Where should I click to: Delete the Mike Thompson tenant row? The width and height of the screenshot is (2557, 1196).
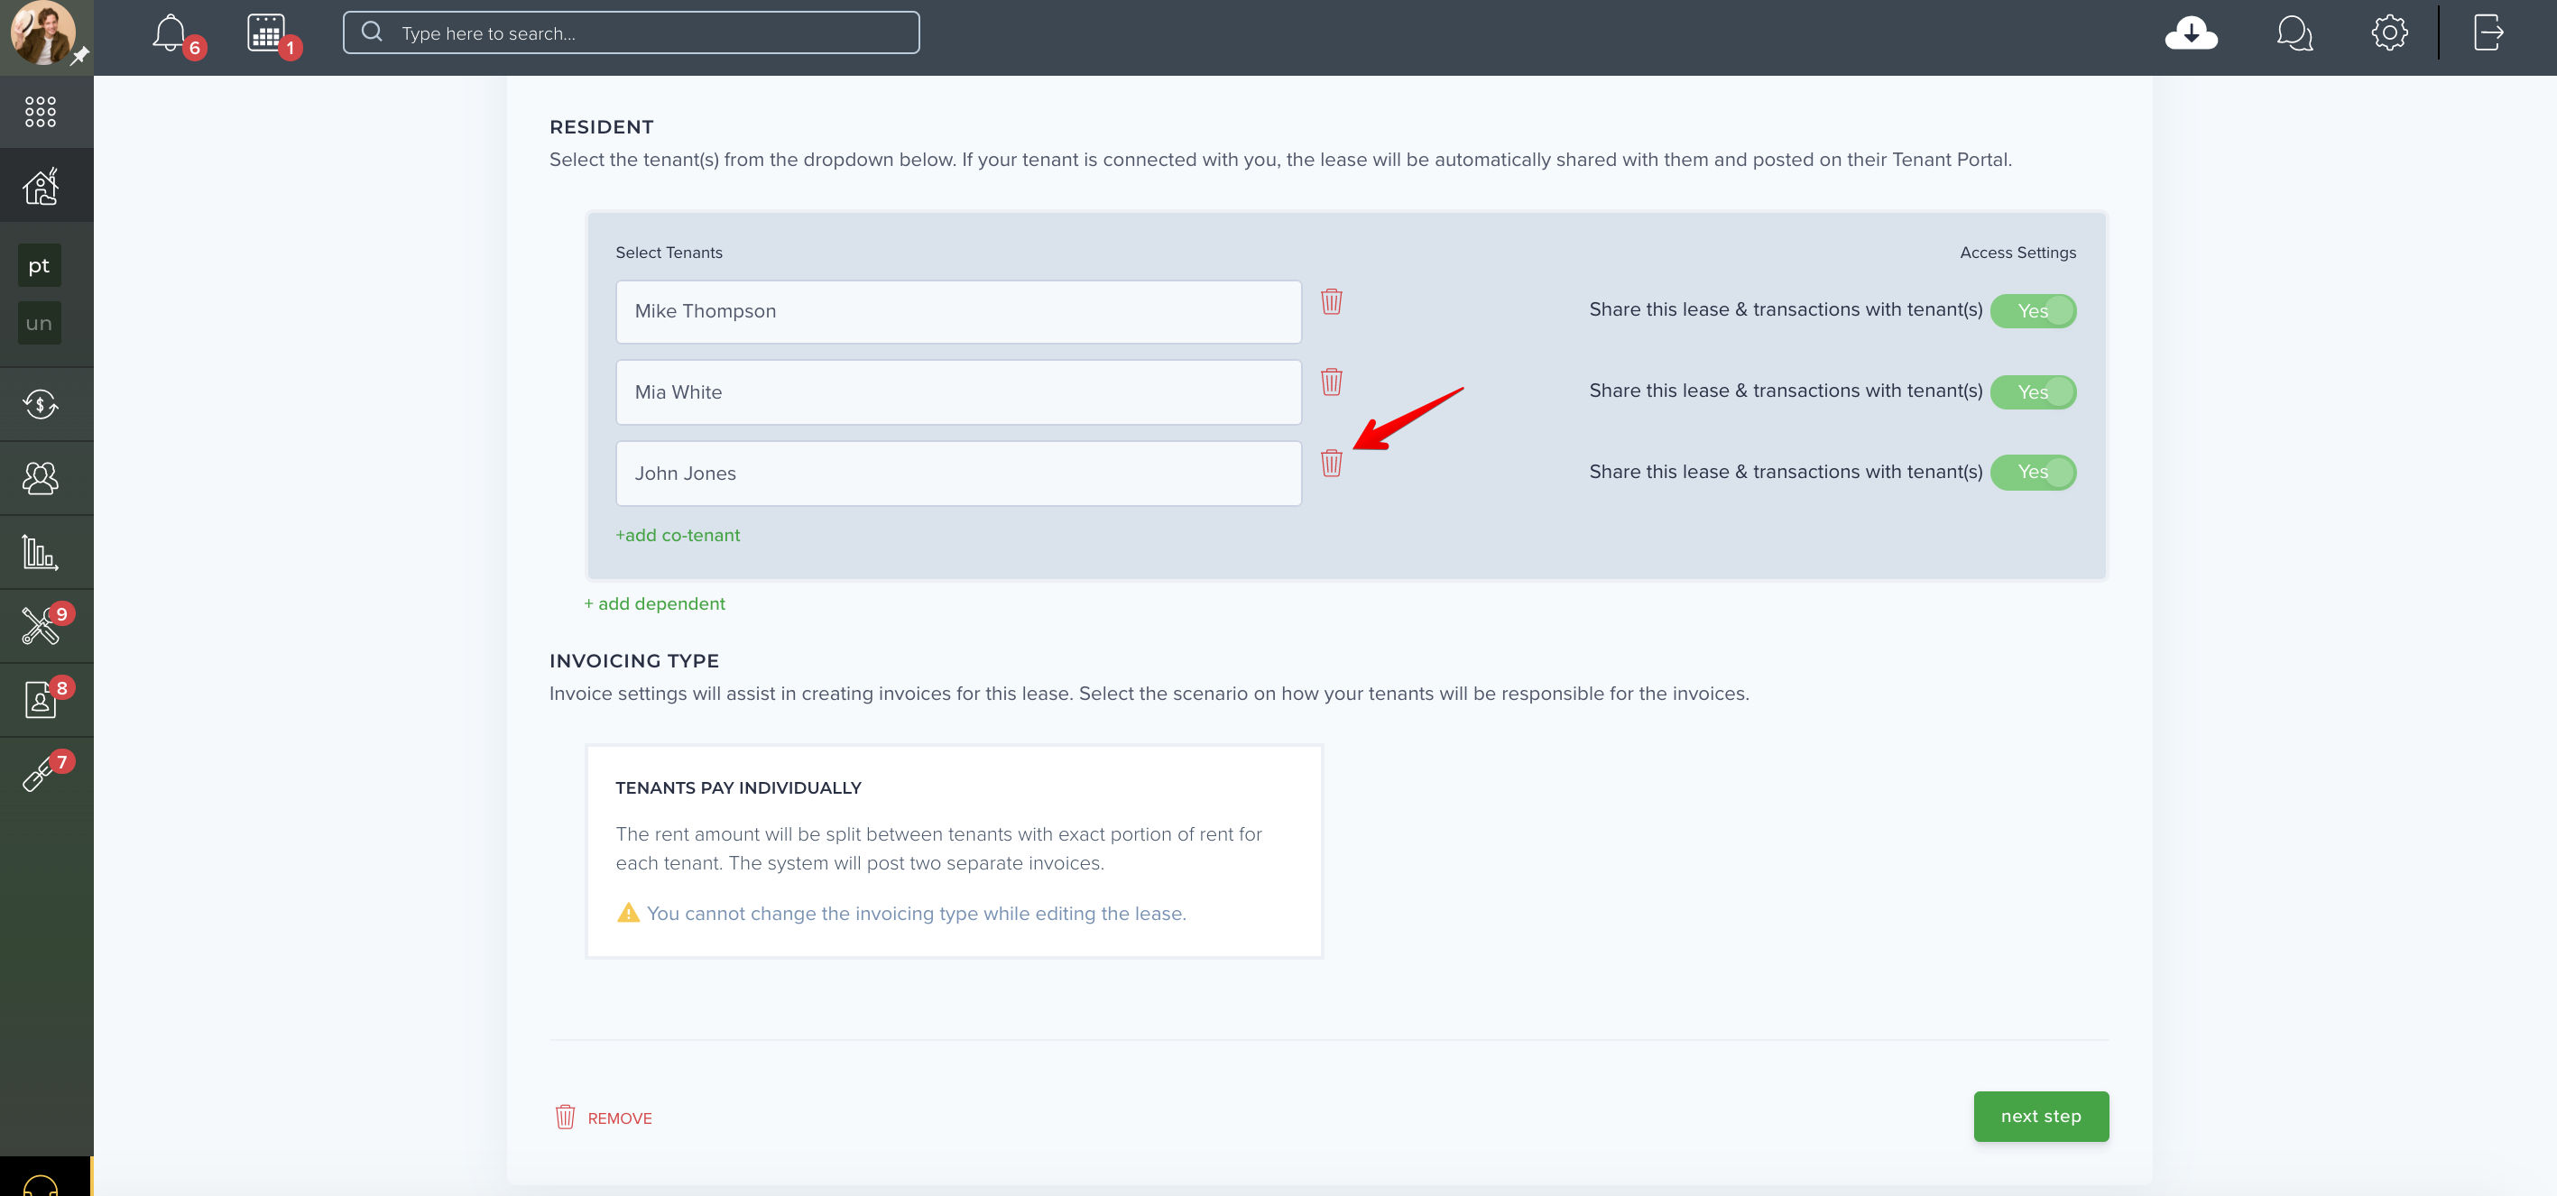(x=1331, y=302)
